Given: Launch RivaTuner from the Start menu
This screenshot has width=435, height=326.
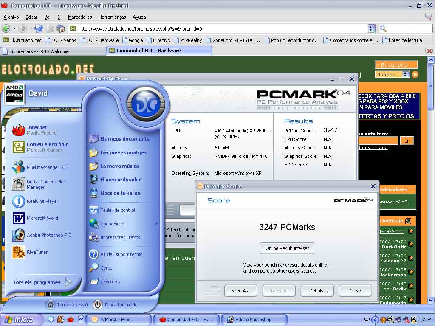Looking at the screenshot, I should pyautogui.click(x=37, y=252).
